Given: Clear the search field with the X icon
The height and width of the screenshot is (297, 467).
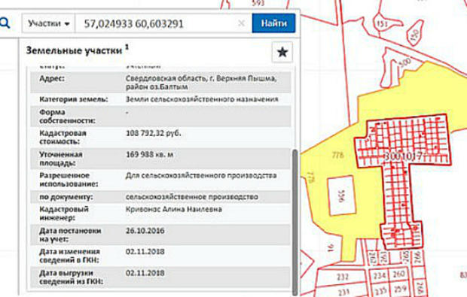Looking at the screenshot, I should coord(242,23).
